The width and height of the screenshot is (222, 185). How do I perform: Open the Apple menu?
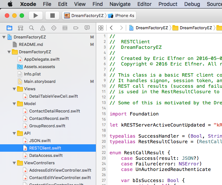[x=10, y=4]
